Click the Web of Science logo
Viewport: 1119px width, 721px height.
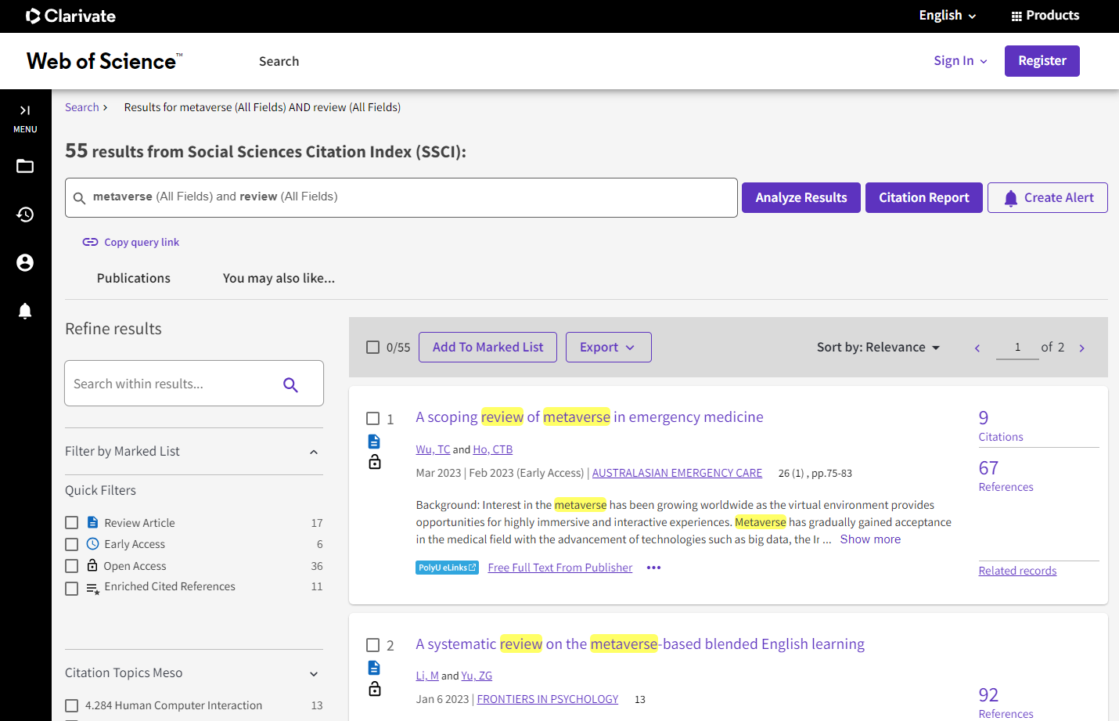104,61
